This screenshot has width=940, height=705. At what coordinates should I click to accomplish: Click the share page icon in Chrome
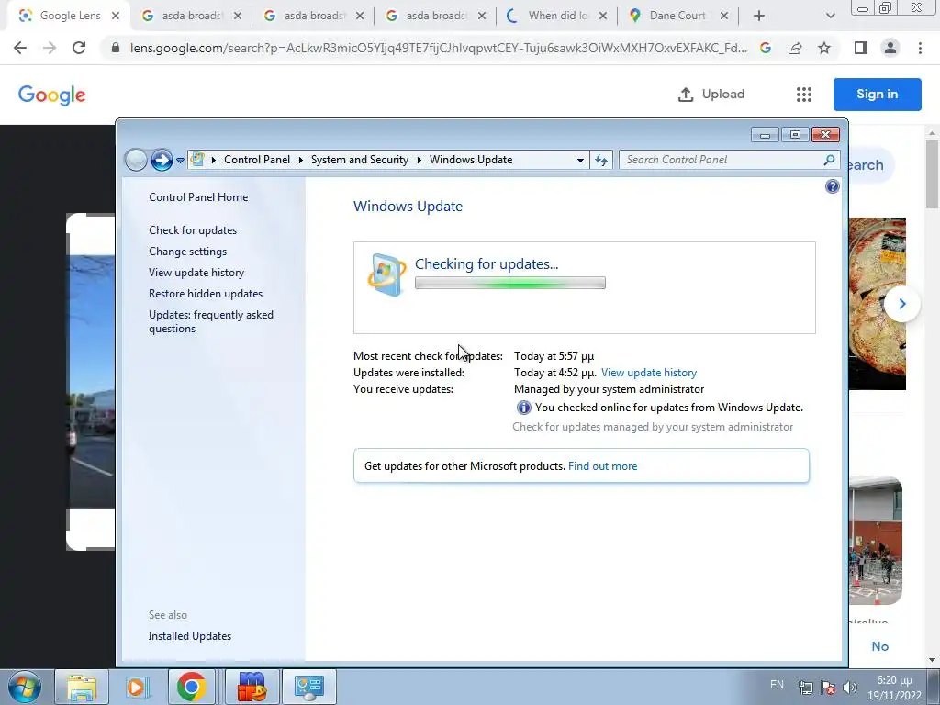coord(795,48)
